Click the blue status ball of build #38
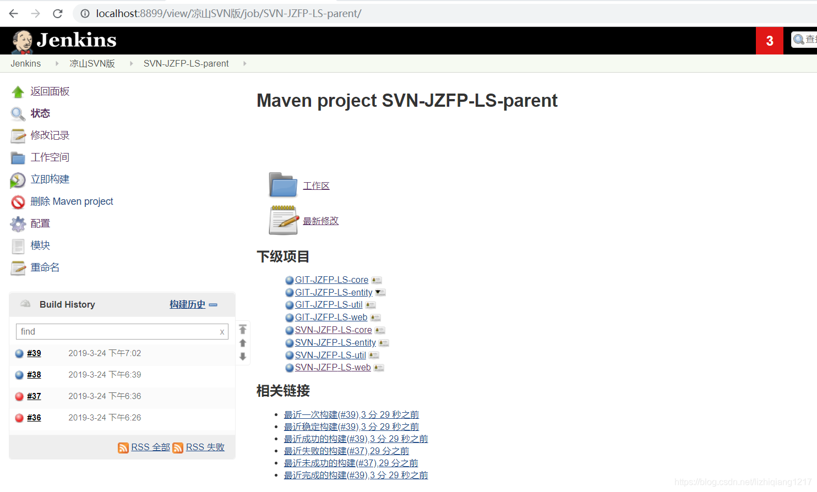Image resolution: width=817 pixels, height=492 pixels. 19,375
